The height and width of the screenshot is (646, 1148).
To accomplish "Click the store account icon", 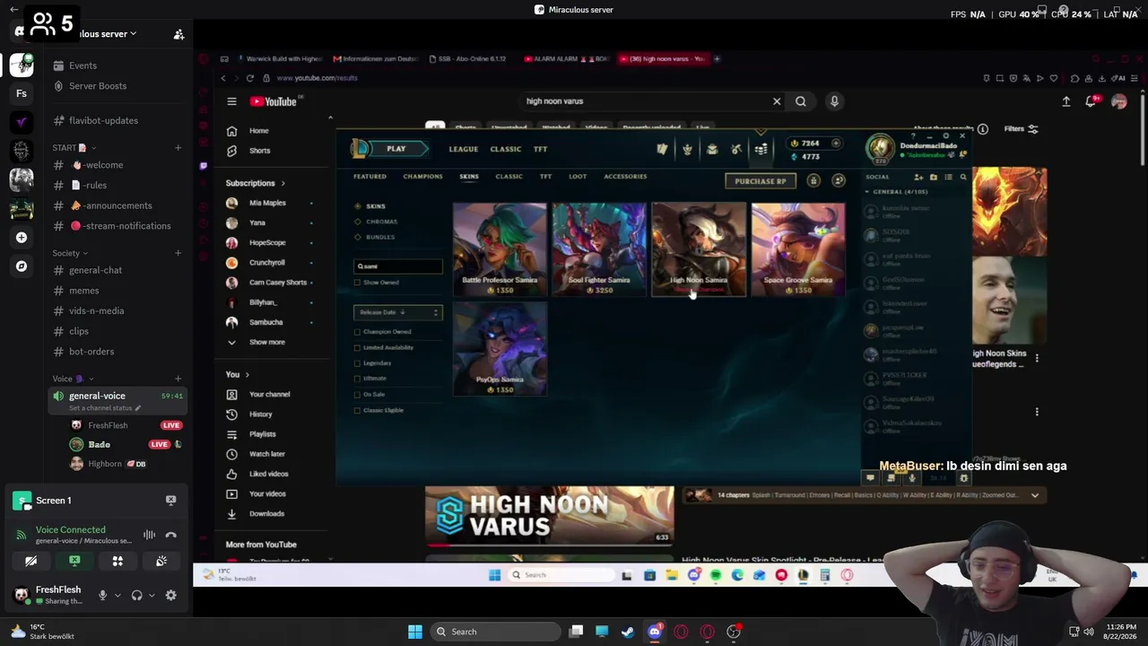I will [x=839, y=181].
